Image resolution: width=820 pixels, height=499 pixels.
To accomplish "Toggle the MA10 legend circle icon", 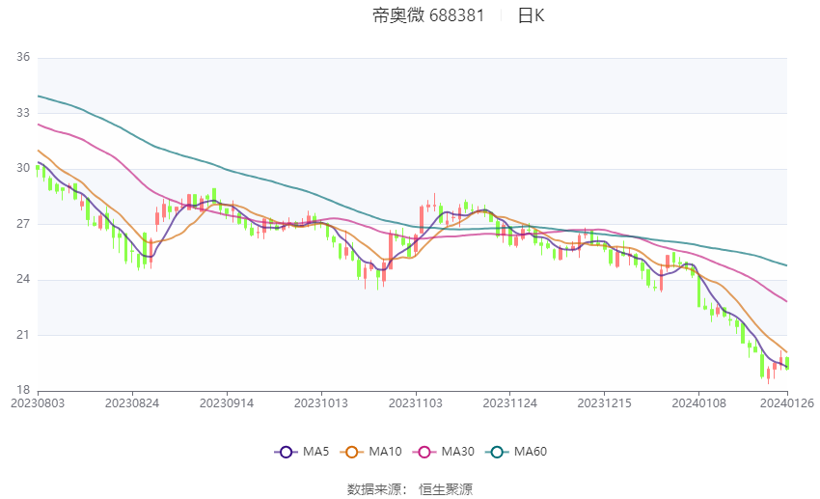I will pyautogui.click(x=351, y=452).
